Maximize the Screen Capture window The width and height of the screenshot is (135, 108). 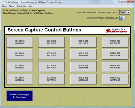pos(125,1)
